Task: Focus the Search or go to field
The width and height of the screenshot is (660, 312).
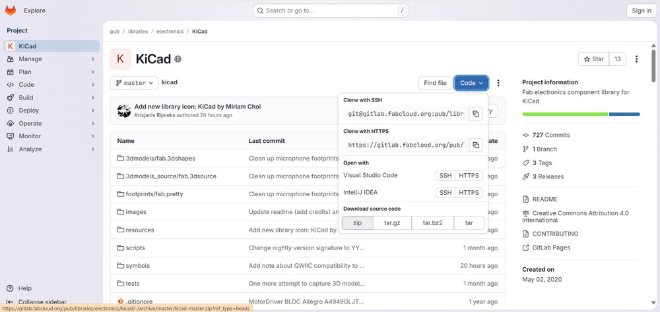Action: (331, 11)
